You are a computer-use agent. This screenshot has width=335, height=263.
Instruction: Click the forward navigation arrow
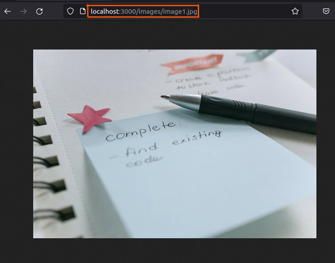coord(23,11)
